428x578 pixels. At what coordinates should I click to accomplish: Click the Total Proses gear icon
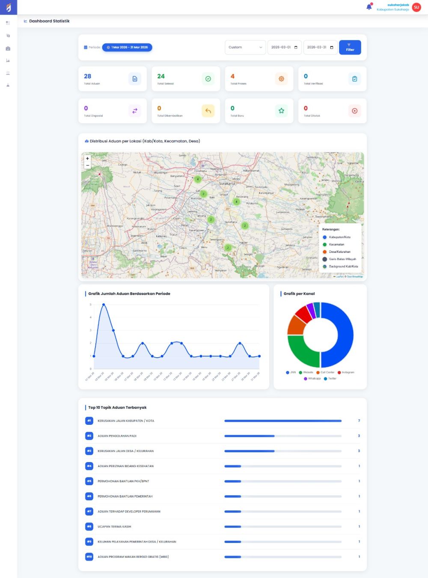click(x=281, y=79)
